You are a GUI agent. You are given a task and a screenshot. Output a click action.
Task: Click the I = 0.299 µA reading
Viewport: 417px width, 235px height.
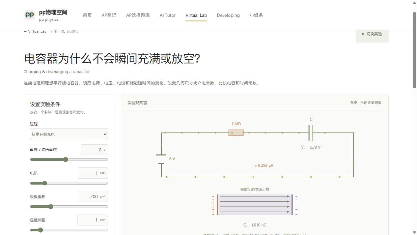(263, 166)
